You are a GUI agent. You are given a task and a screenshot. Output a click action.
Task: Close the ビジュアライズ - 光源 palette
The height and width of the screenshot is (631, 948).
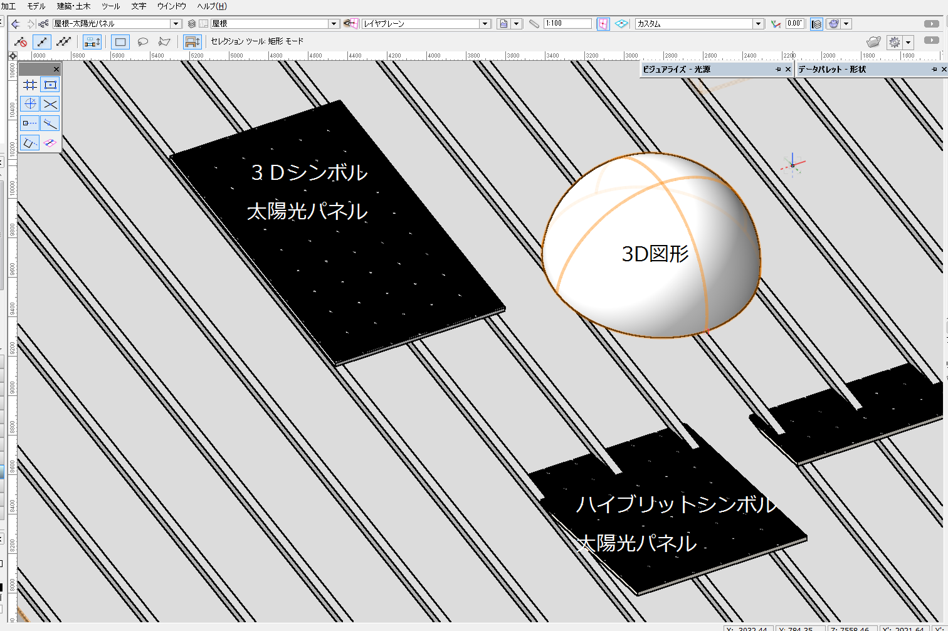click(x=788, y=70)
